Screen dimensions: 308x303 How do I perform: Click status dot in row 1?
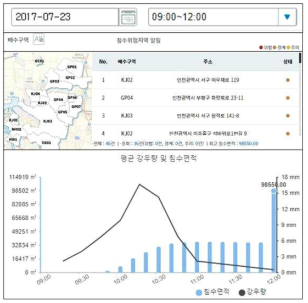(x=288, y=80)
